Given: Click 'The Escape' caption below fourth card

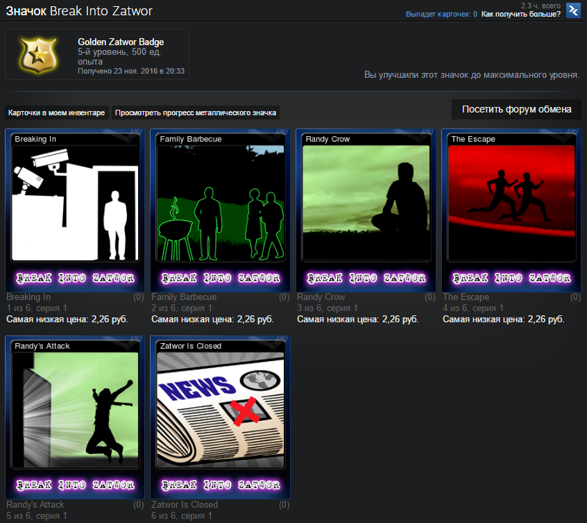Looking at the screenshot, I should pos(466,297).
